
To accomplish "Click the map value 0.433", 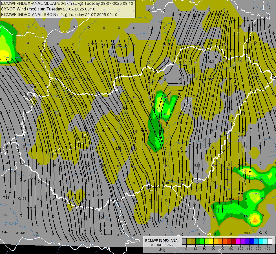I will click(x=7, y=163).
